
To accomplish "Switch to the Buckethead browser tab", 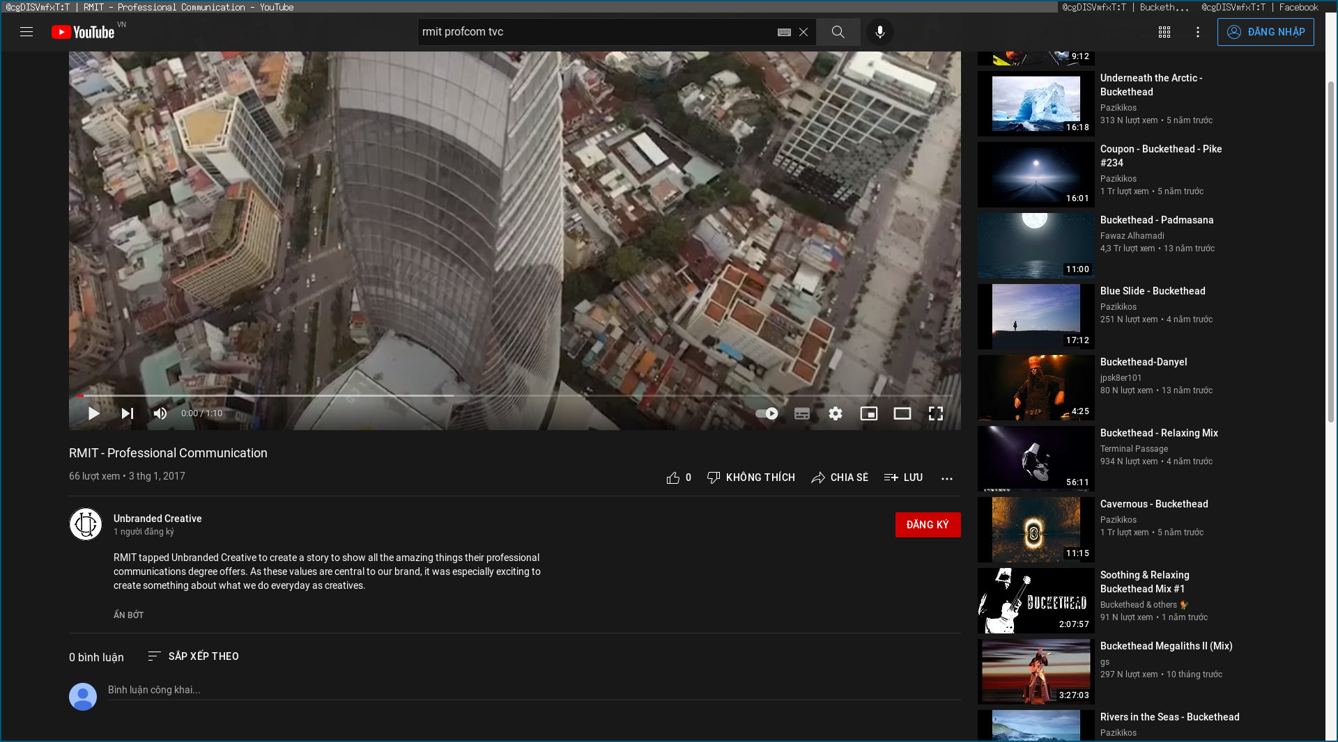I will click(1125, 7).
